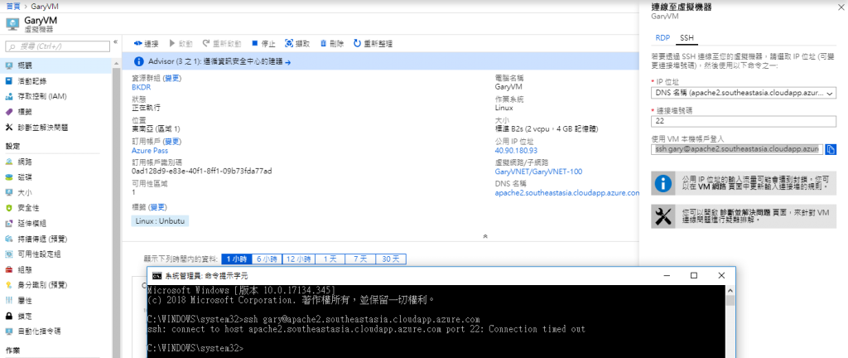Open the Size (大小) sidebar item

pos(56,192)
